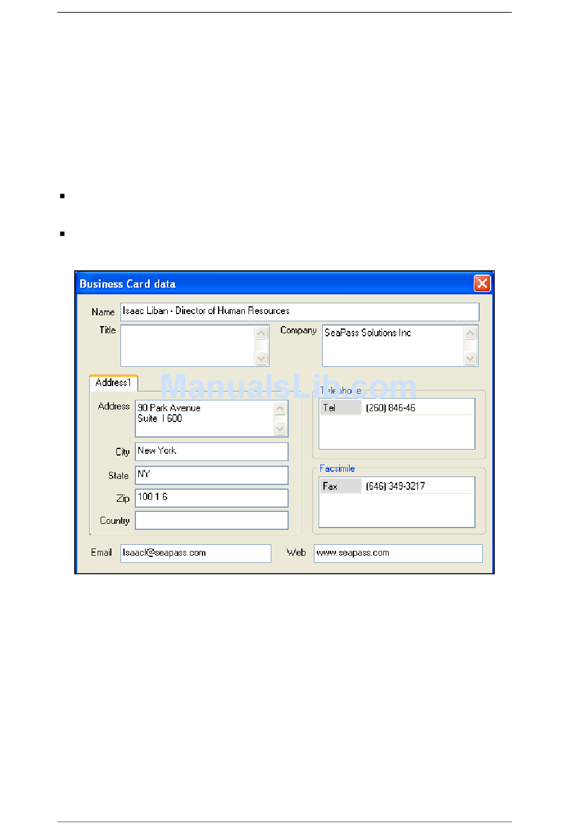Click the telephone number (260) 846-46
569x838 pixels.
point(391,408)
